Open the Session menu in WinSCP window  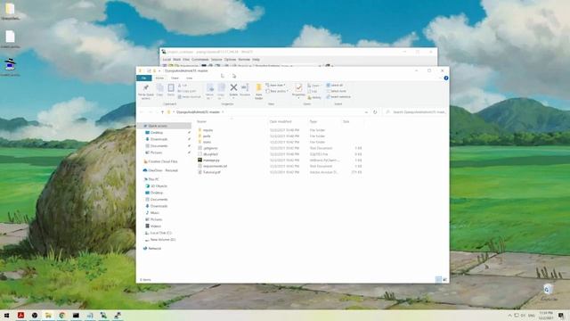pyautogui.click(x=216, y=60)
